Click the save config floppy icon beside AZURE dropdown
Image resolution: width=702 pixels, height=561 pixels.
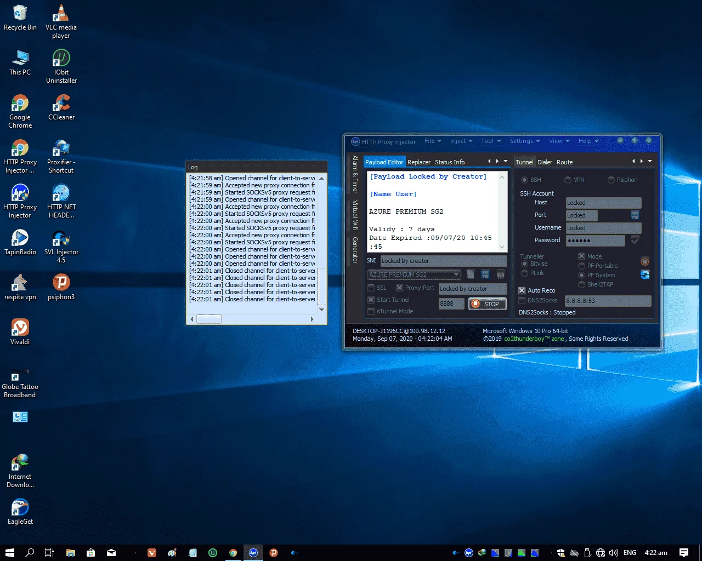(x=485, y=274)
